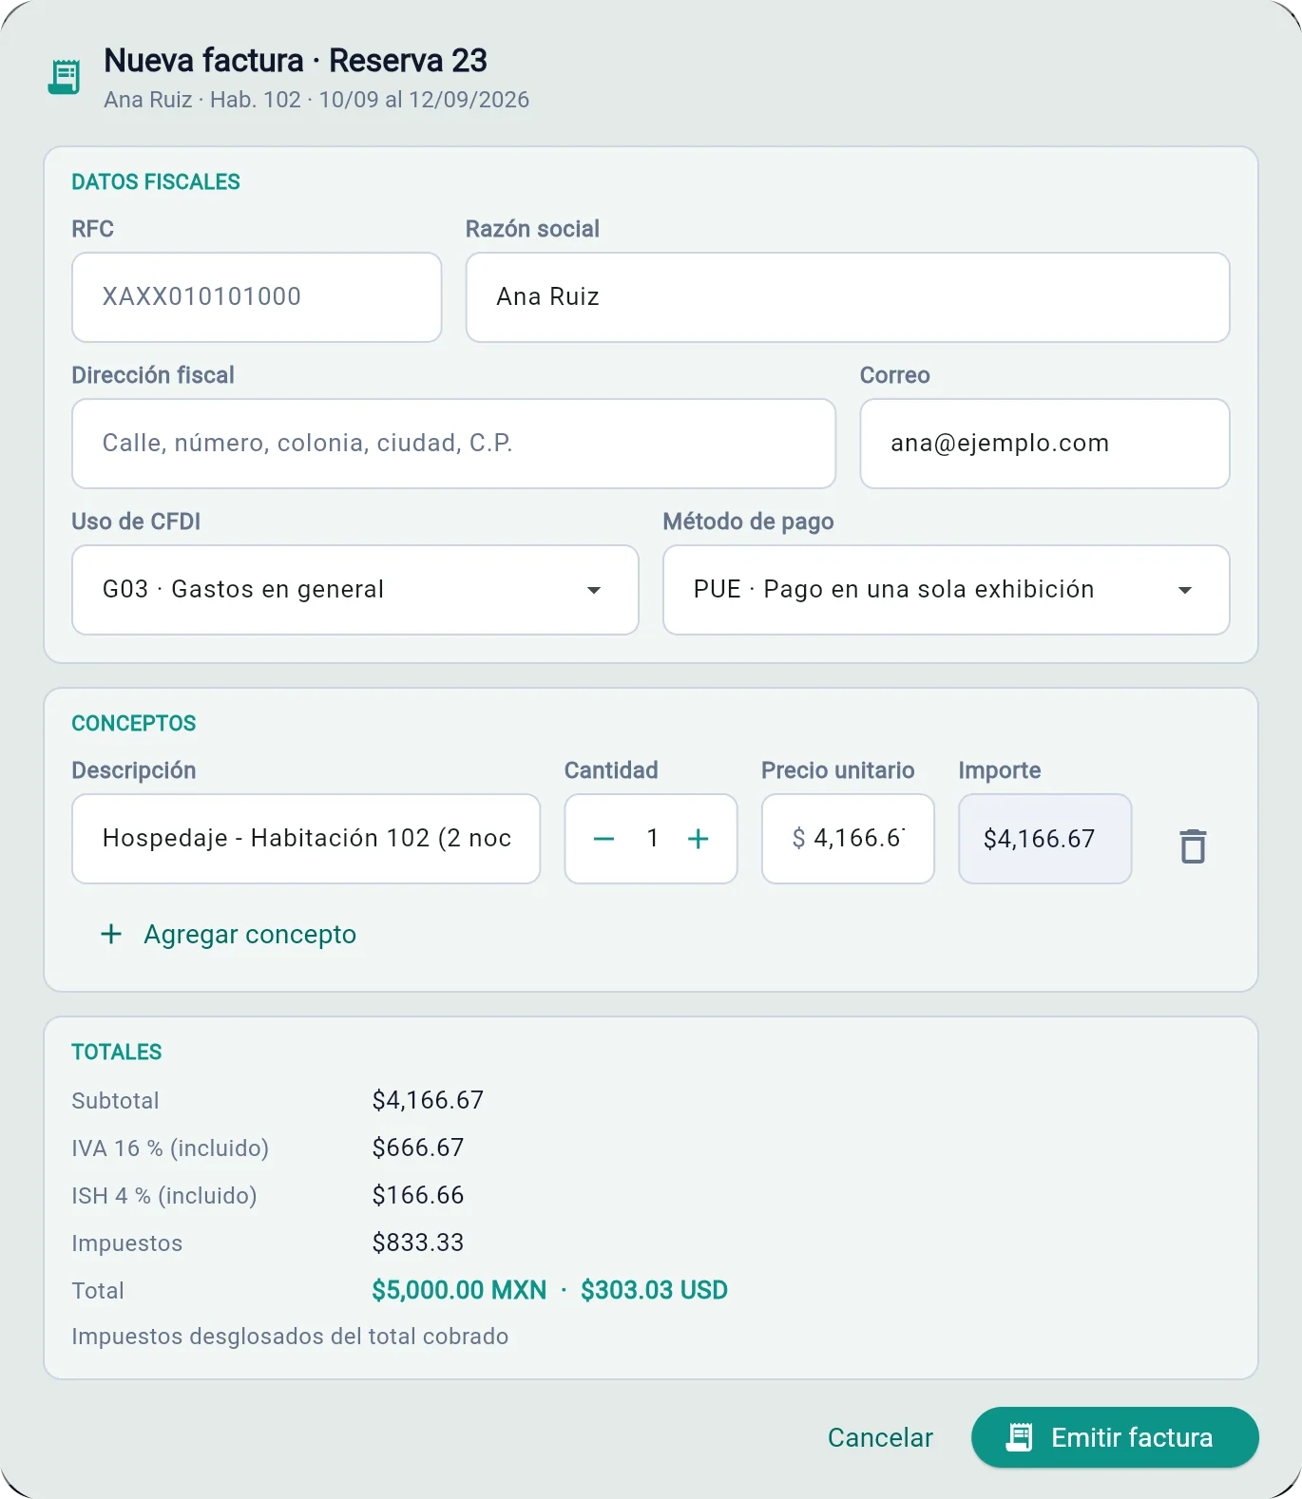Viewport: 1302px width, 1499px height.
Task: Edit the Descripción concept field
Action: [x=306, y=839]
